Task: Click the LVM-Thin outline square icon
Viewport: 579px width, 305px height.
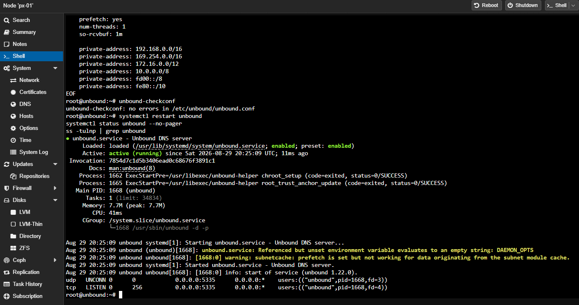Action: [x=13, y=224]
